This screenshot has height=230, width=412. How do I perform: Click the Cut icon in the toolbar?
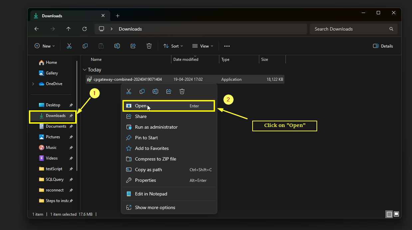(69, 46)
